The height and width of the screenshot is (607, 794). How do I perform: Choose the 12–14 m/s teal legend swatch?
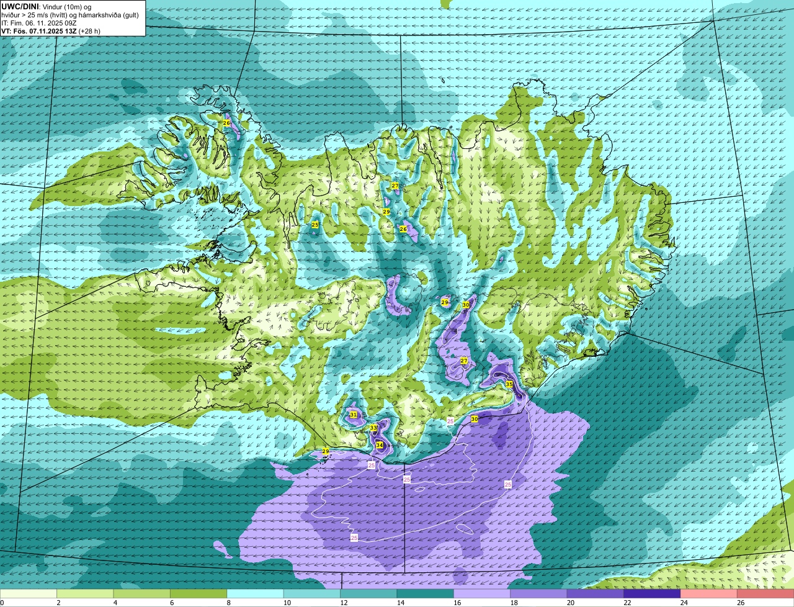[x=368, y=593]
